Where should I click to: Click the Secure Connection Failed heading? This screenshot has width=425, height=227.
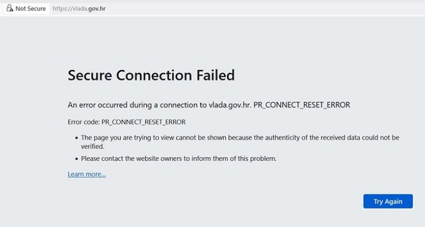151,75
